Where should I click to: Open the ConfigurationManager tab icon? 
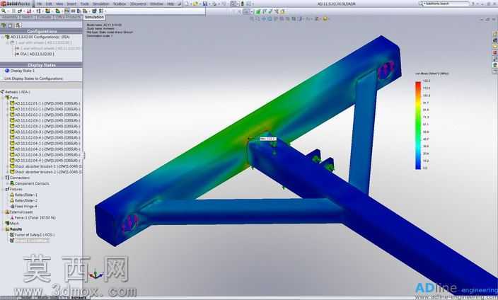coord(18,25)
